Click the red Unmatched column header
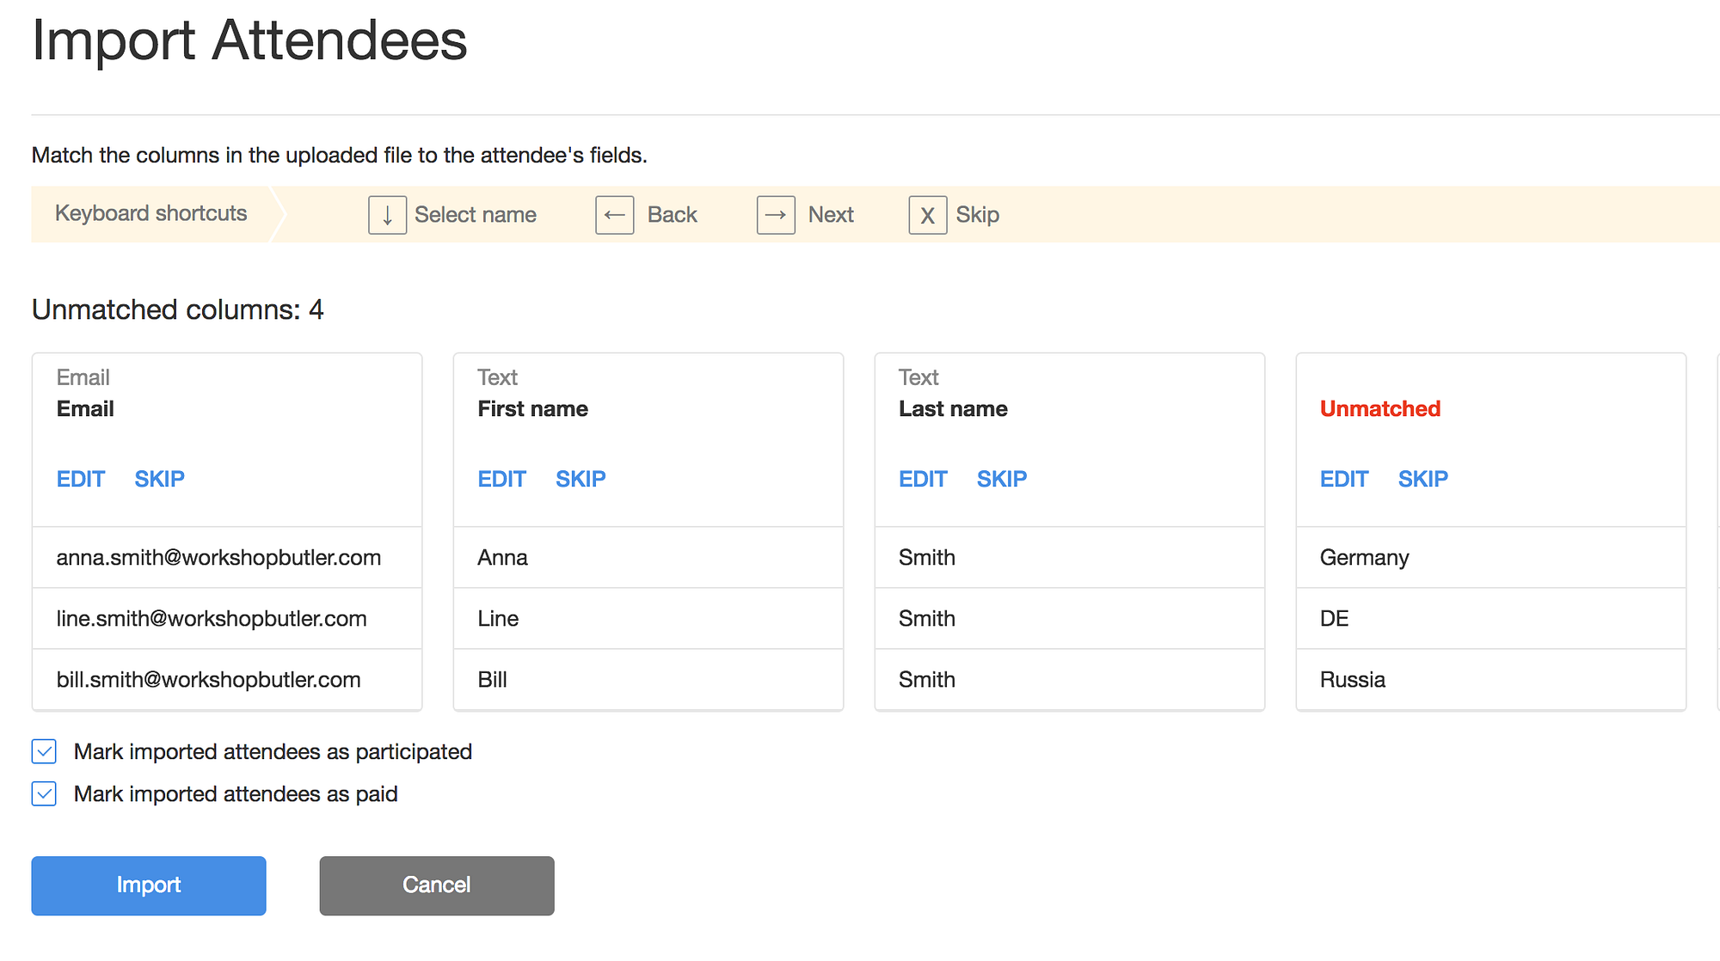Image resolution: width=1720 pixels, height=961 pixels. [x=1379, y=409]
